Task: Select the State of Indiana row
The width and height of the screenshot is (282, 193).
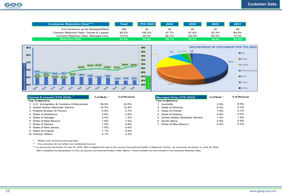Action: click(x=201, y=114)
